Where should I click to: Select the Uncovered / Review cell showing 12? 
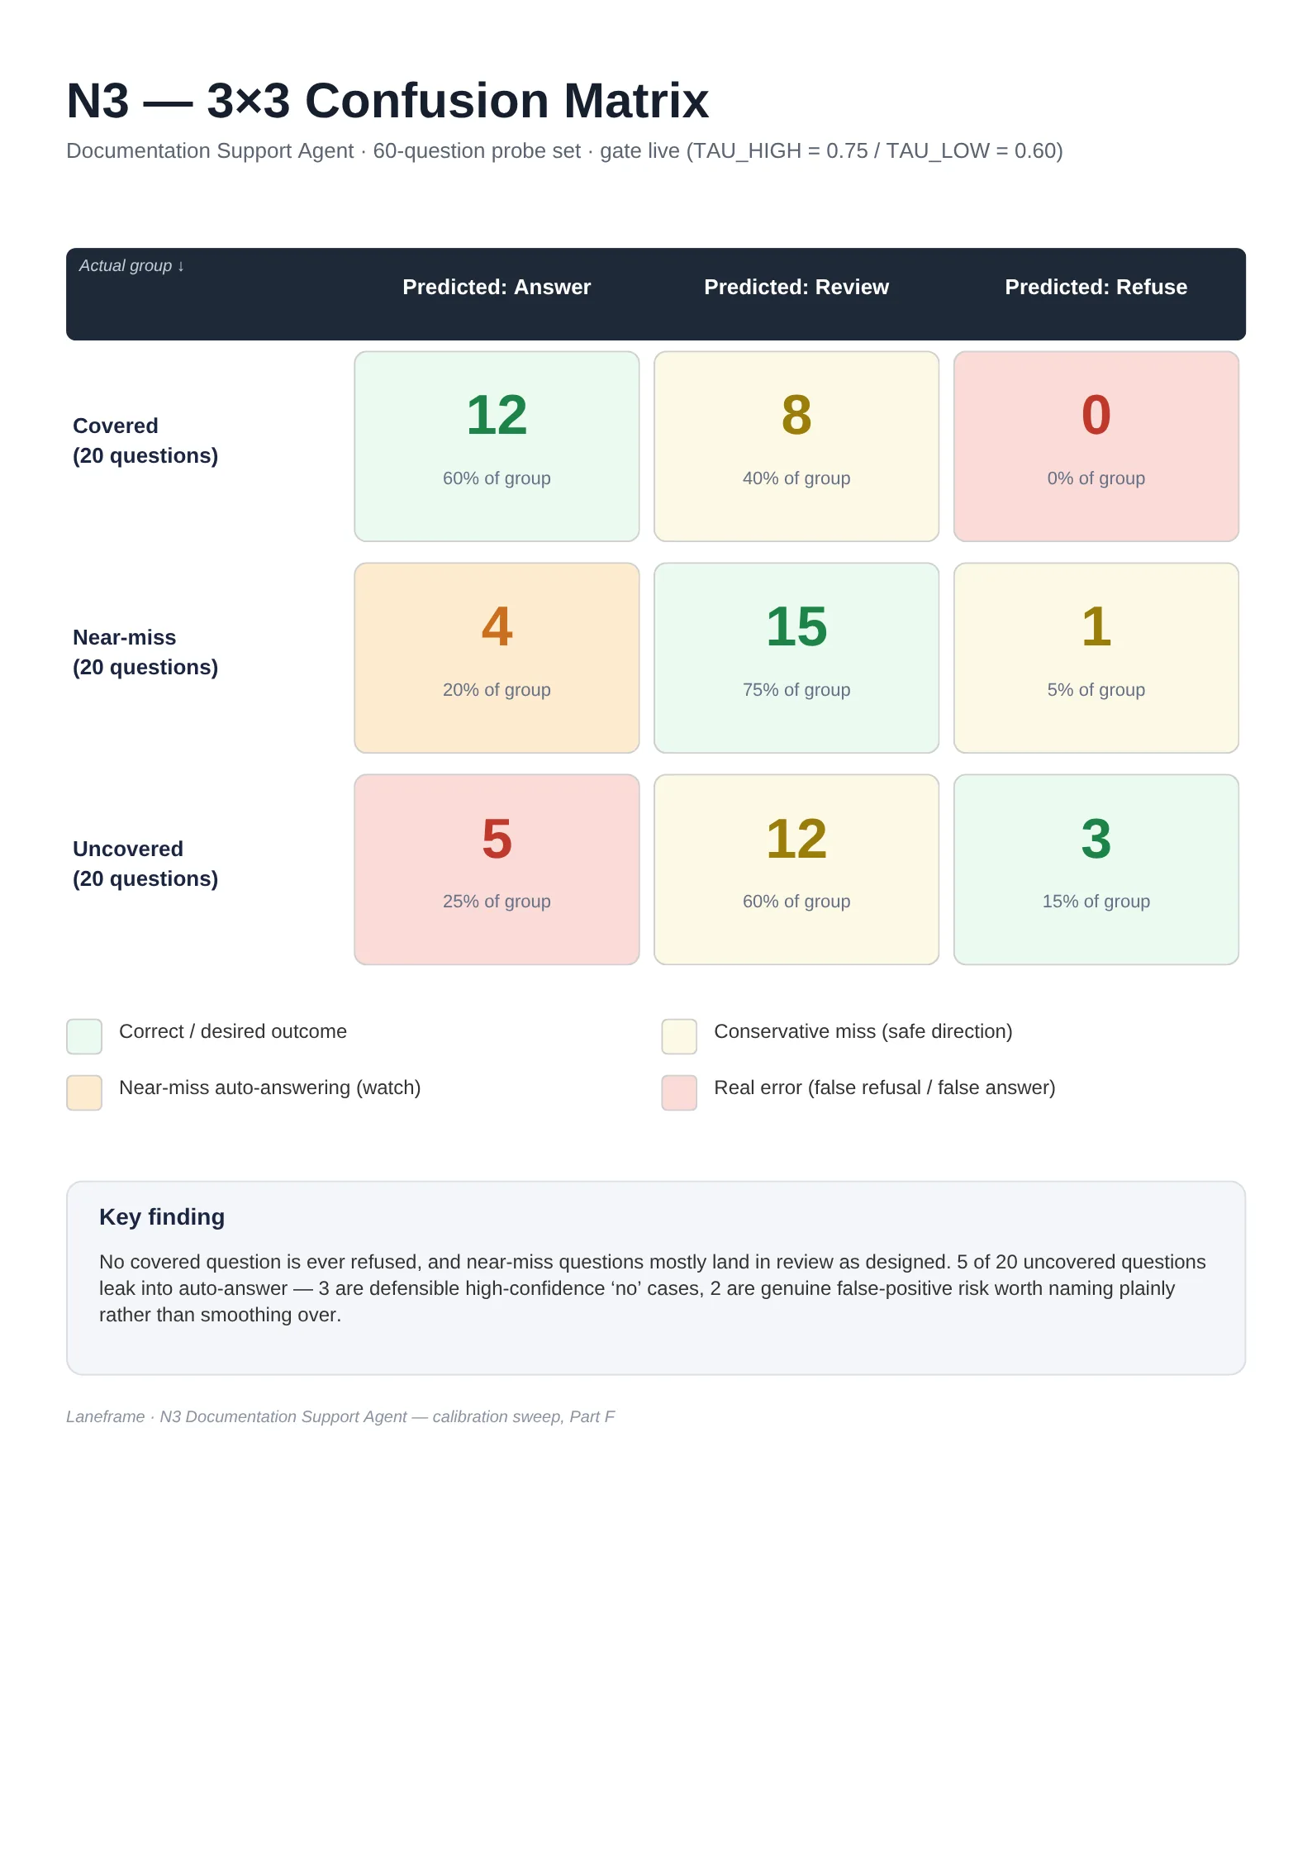796,869
